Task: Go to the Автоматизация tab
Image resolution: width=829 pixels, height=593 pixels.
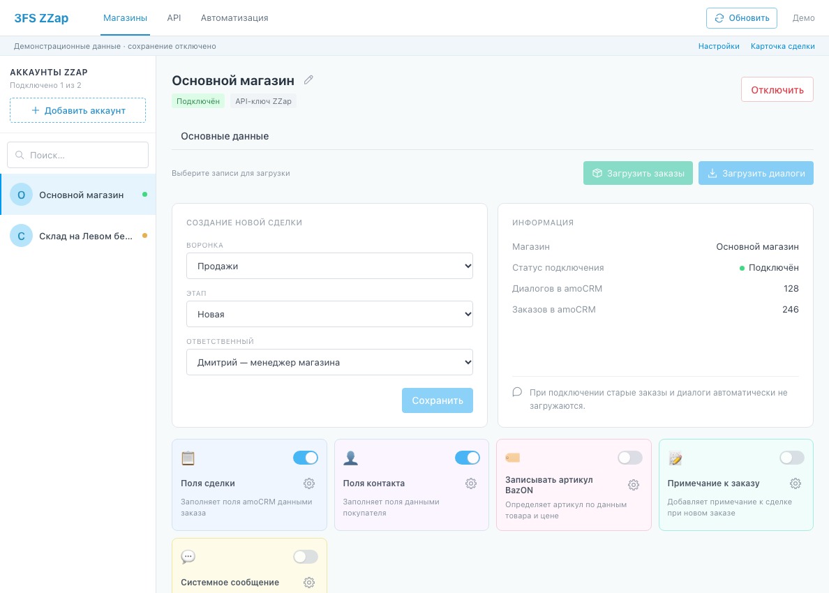Action: [x=234, y=18]
